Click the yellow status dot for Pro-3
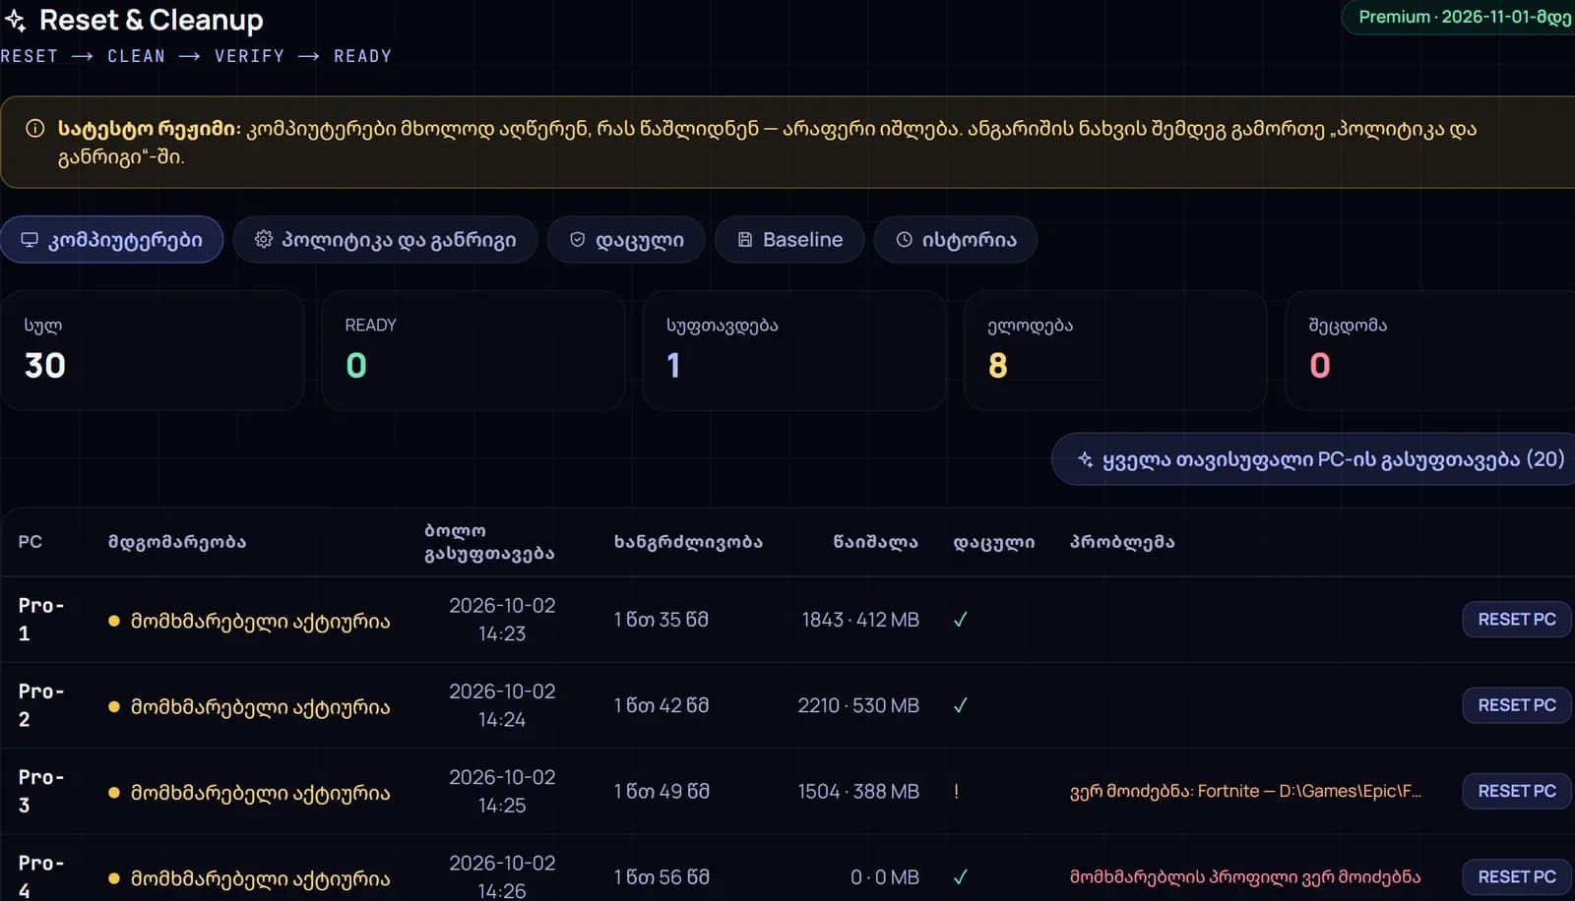The height and width of the screenshot is (901, 1575). click(114, 792)
